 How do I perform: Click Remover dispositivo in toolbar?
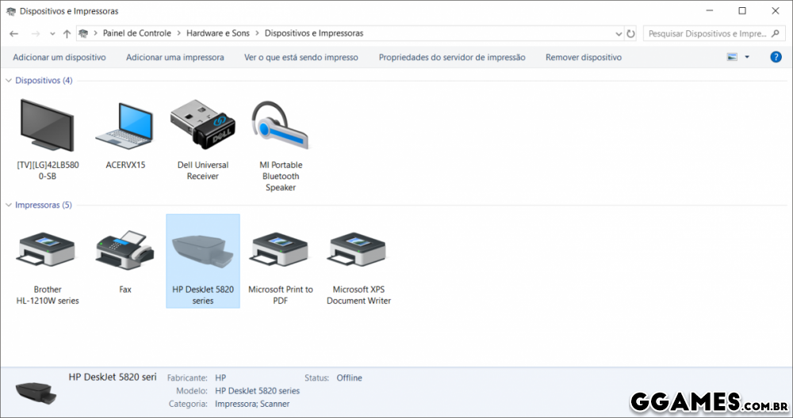[x=583, y=57]
